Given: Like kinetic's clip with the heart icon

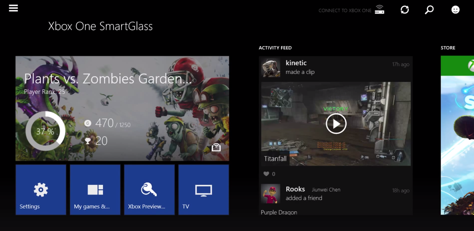Looking at the screenshot, I should point(266,174).
